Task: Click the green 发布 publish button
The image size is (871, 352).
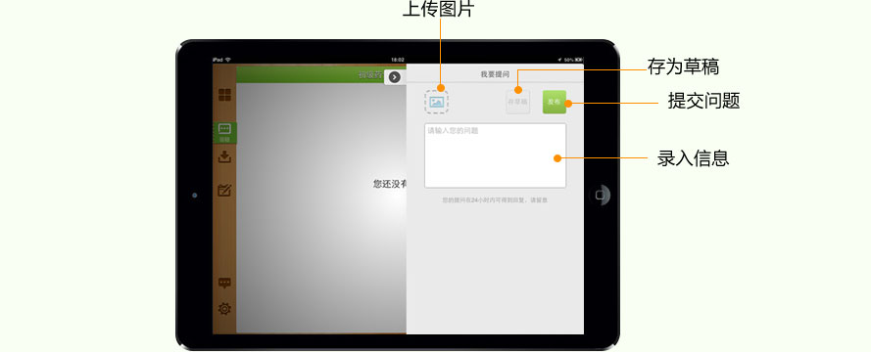Action: click(x=555, y=102)
